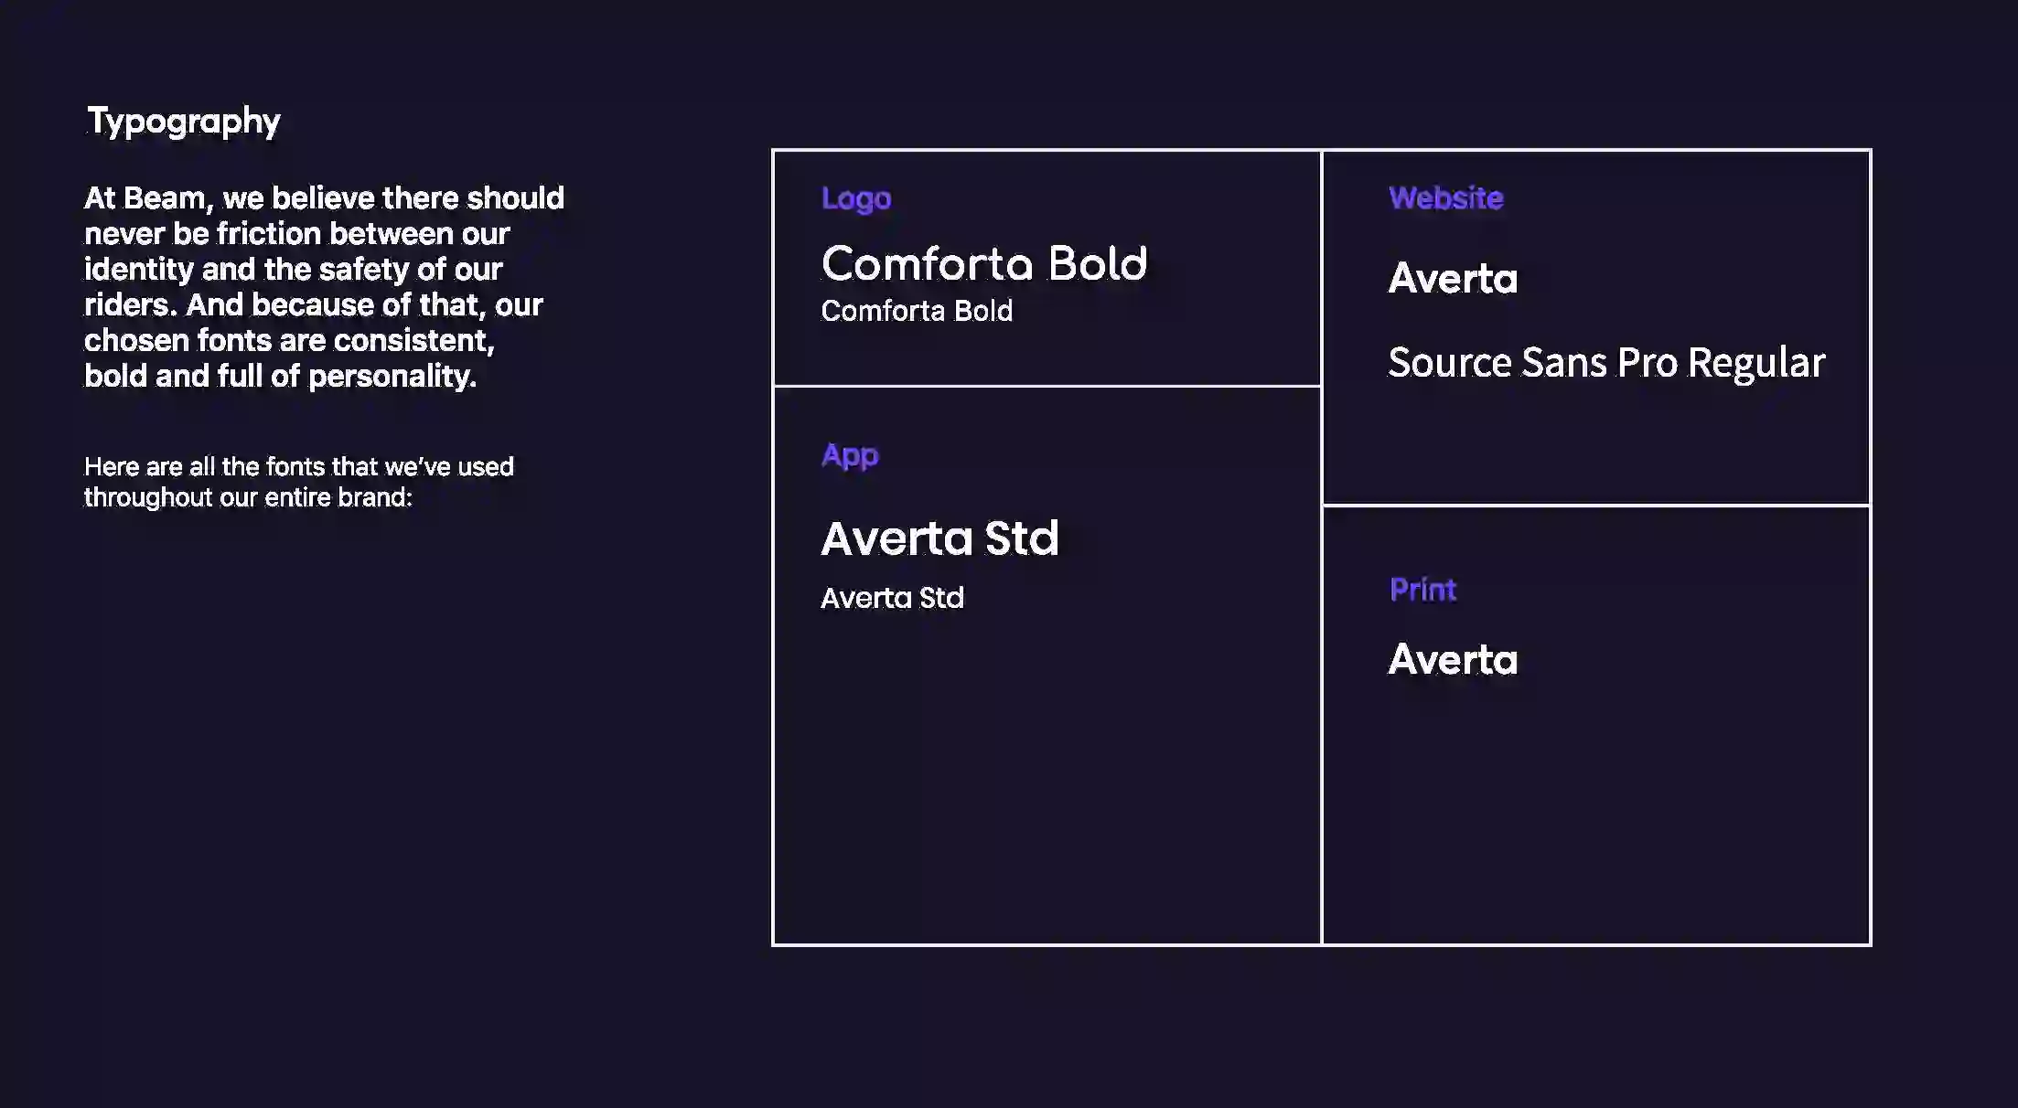Click the large Averta Std sample text
The image size is (2018, 1108).
pyautogui.click(x=939, y=538)
